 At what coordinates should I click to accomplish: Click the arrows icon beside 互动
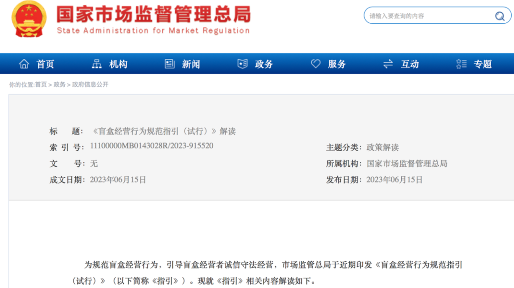pos(388,64)
